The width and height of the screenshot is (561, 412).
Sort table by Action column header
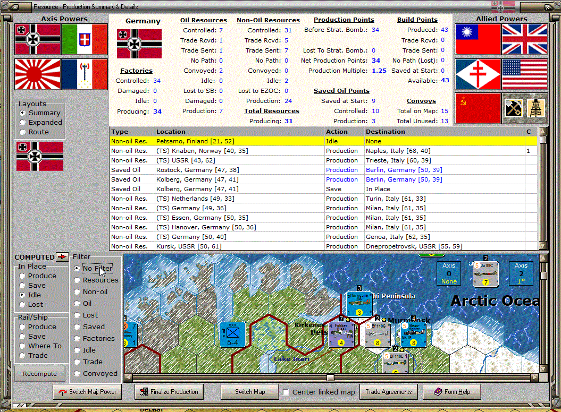coord(344,132)
